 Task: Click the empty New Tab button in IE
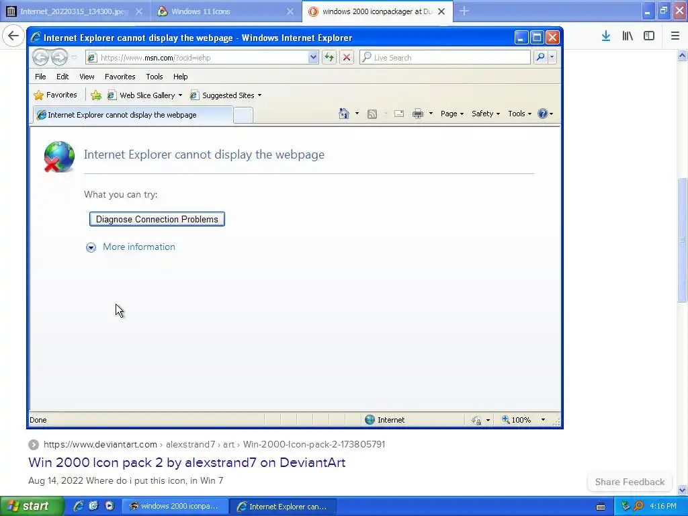point(243,115)
